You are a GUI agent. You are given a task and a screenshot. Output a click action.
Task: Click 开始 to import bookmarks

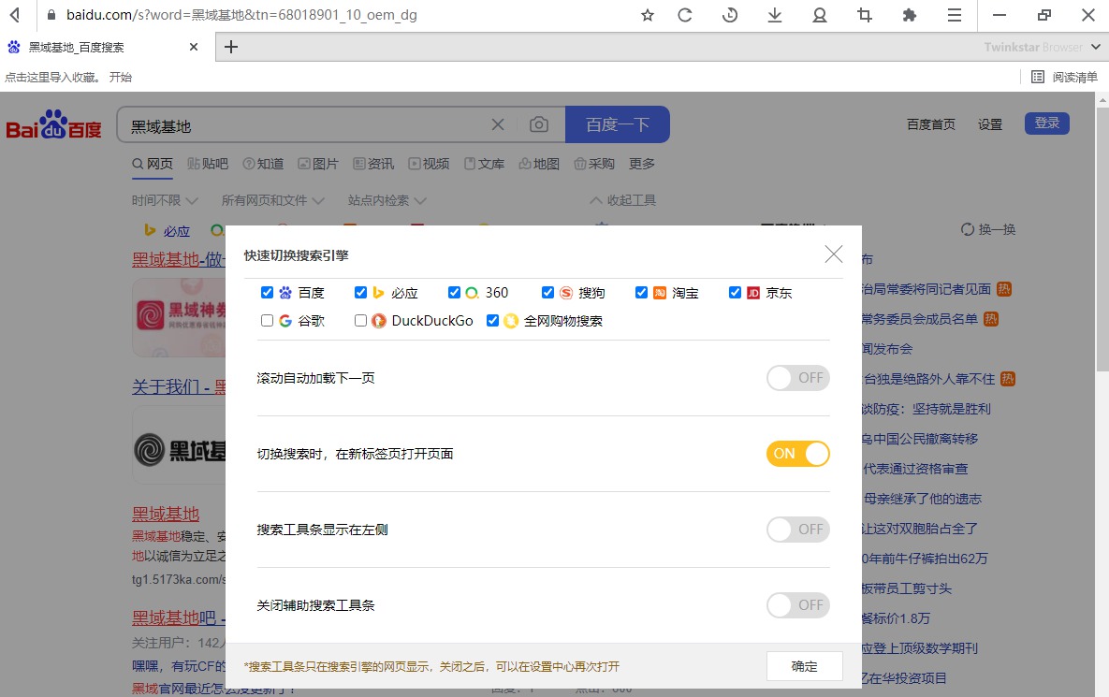pos(120,77)
